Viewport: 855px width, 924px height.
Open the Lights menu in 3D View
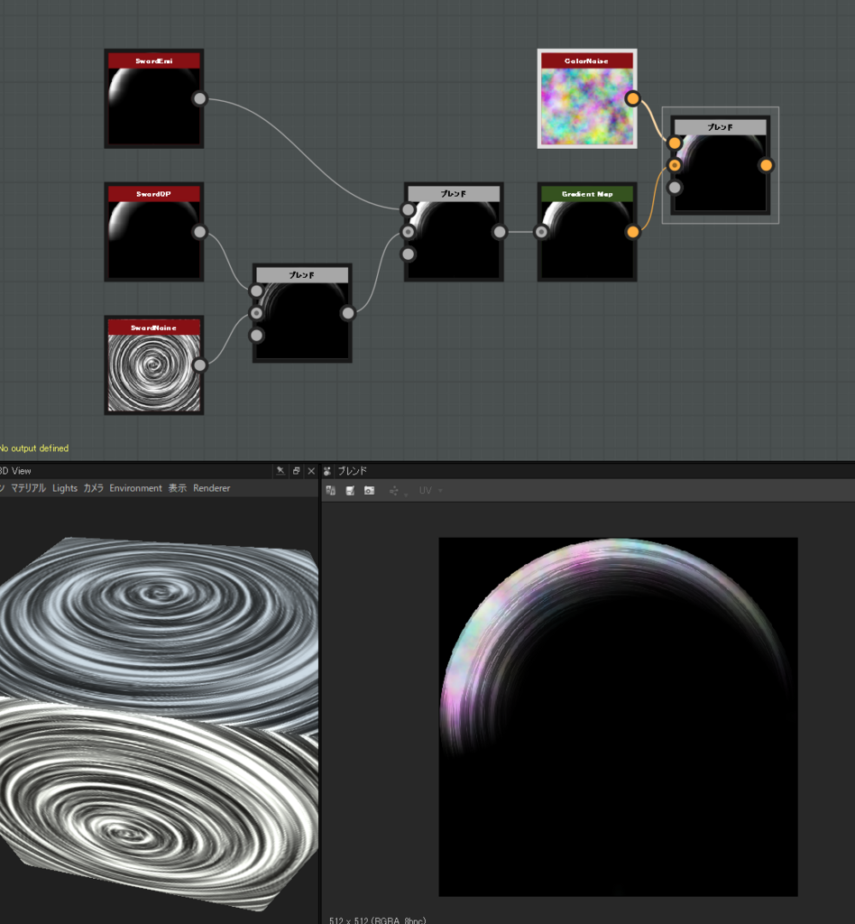(x=65, y=488)
